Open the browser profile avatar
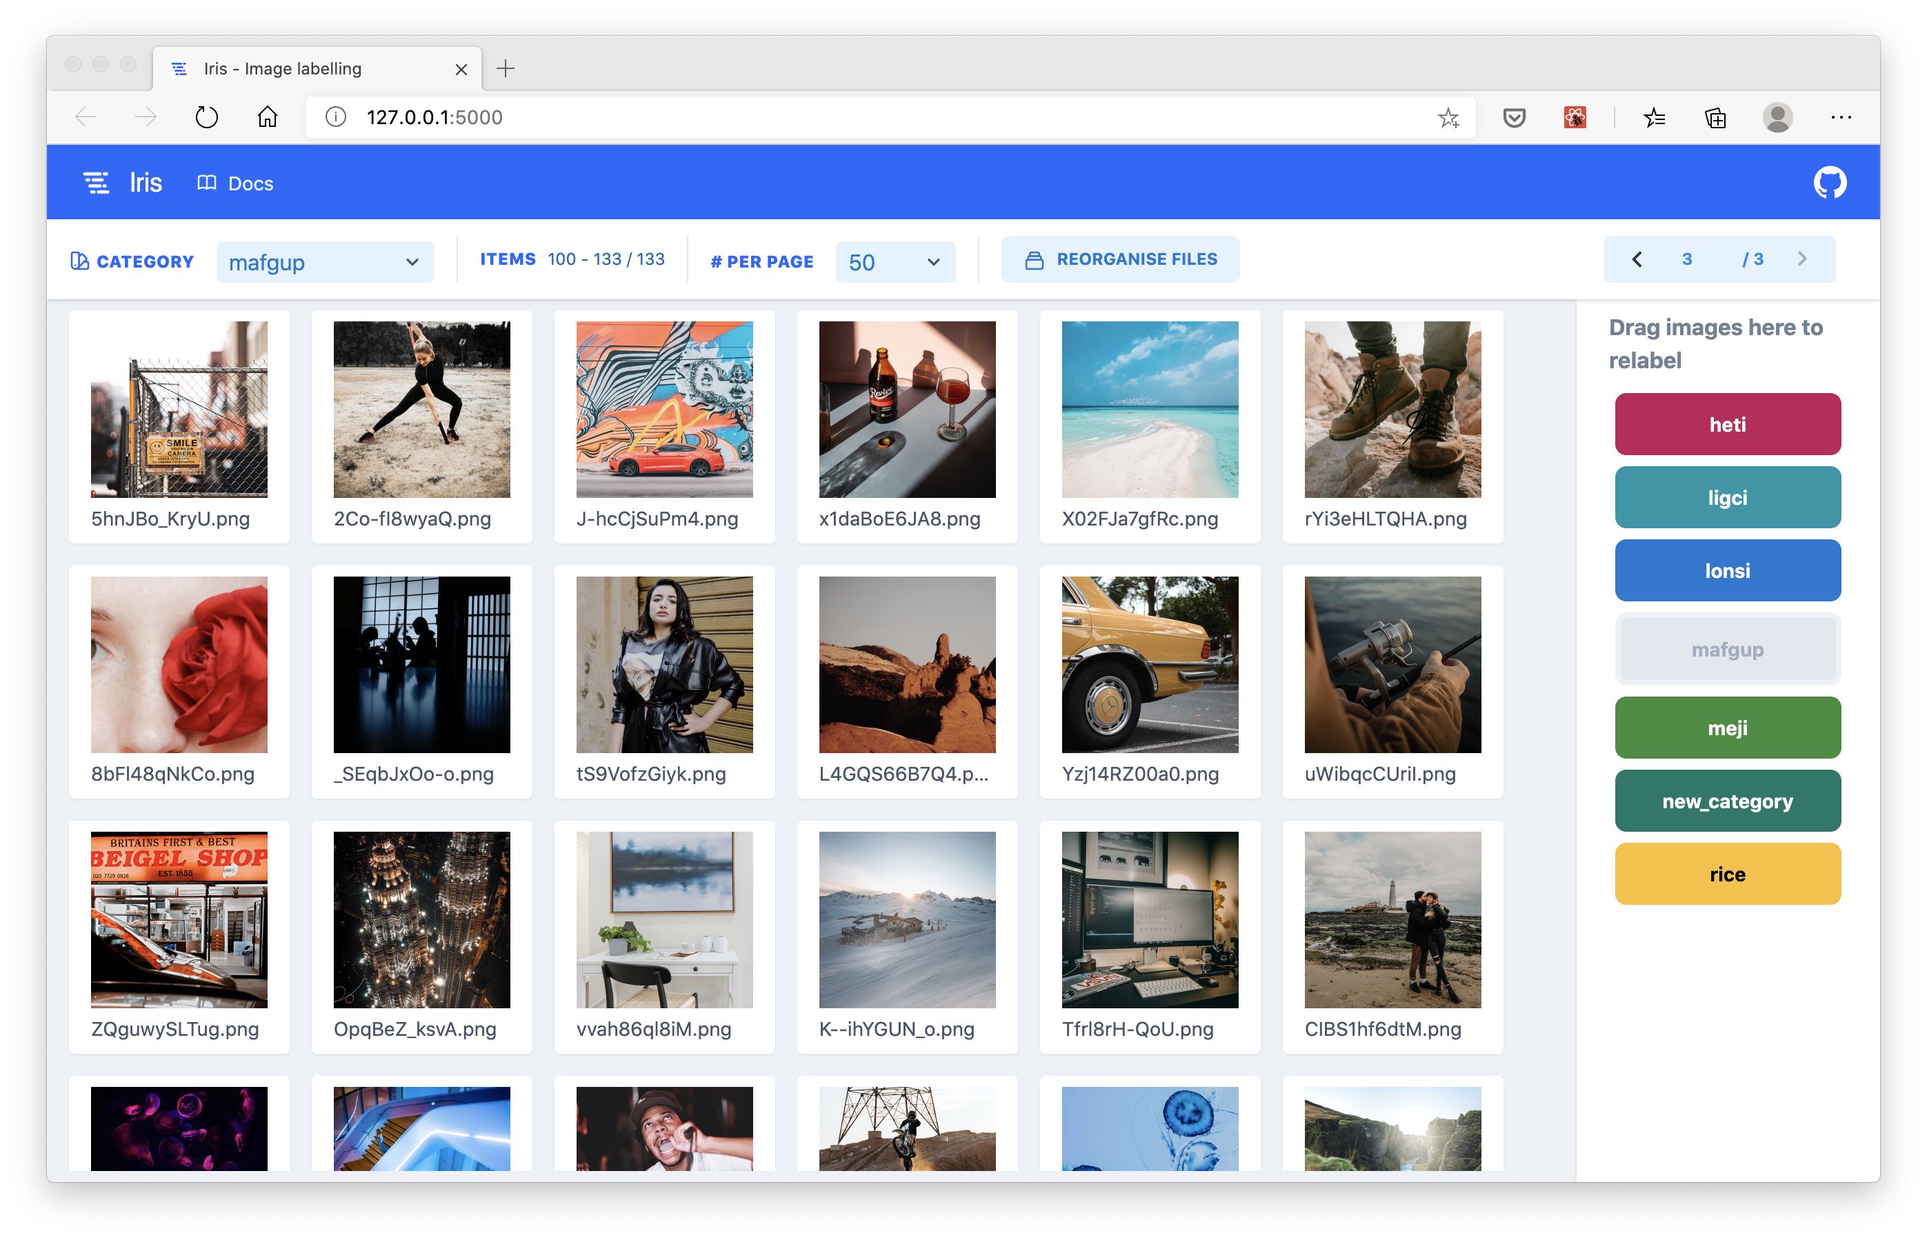 pos(1777,117)
